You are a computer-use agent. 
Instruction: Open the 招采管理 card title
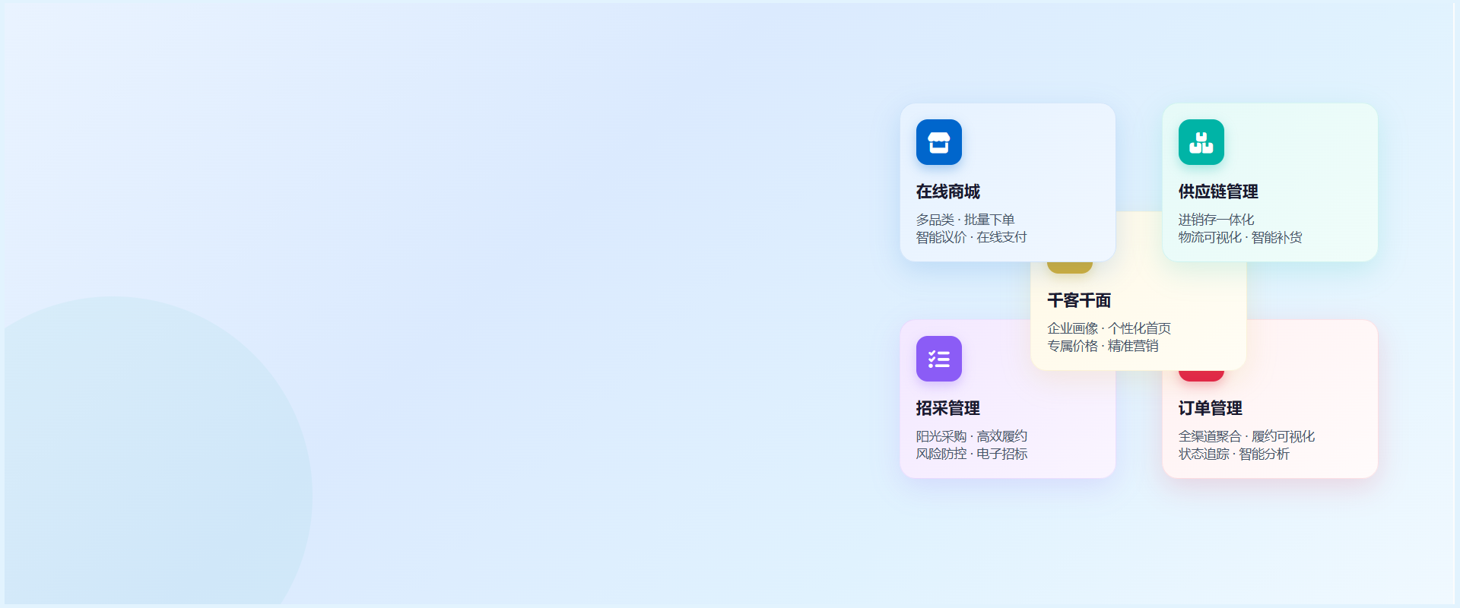click(948, 408)
